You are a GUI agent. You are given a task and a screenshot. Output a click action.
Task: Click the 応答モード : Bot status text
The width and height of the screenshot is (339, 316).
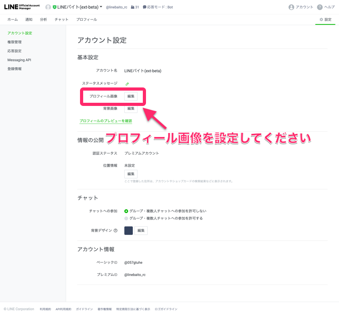pos(160,7)
